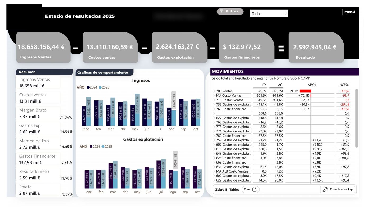The width and height of the screenshot is (370, 214).
Task: Expand the 700 Ventas row
Action: point(214,91)
